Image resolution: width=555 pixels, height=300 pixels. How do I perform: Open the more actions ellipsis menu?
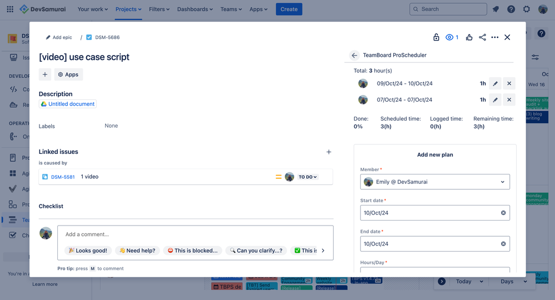pyautogui.click(x=495, y=37)
